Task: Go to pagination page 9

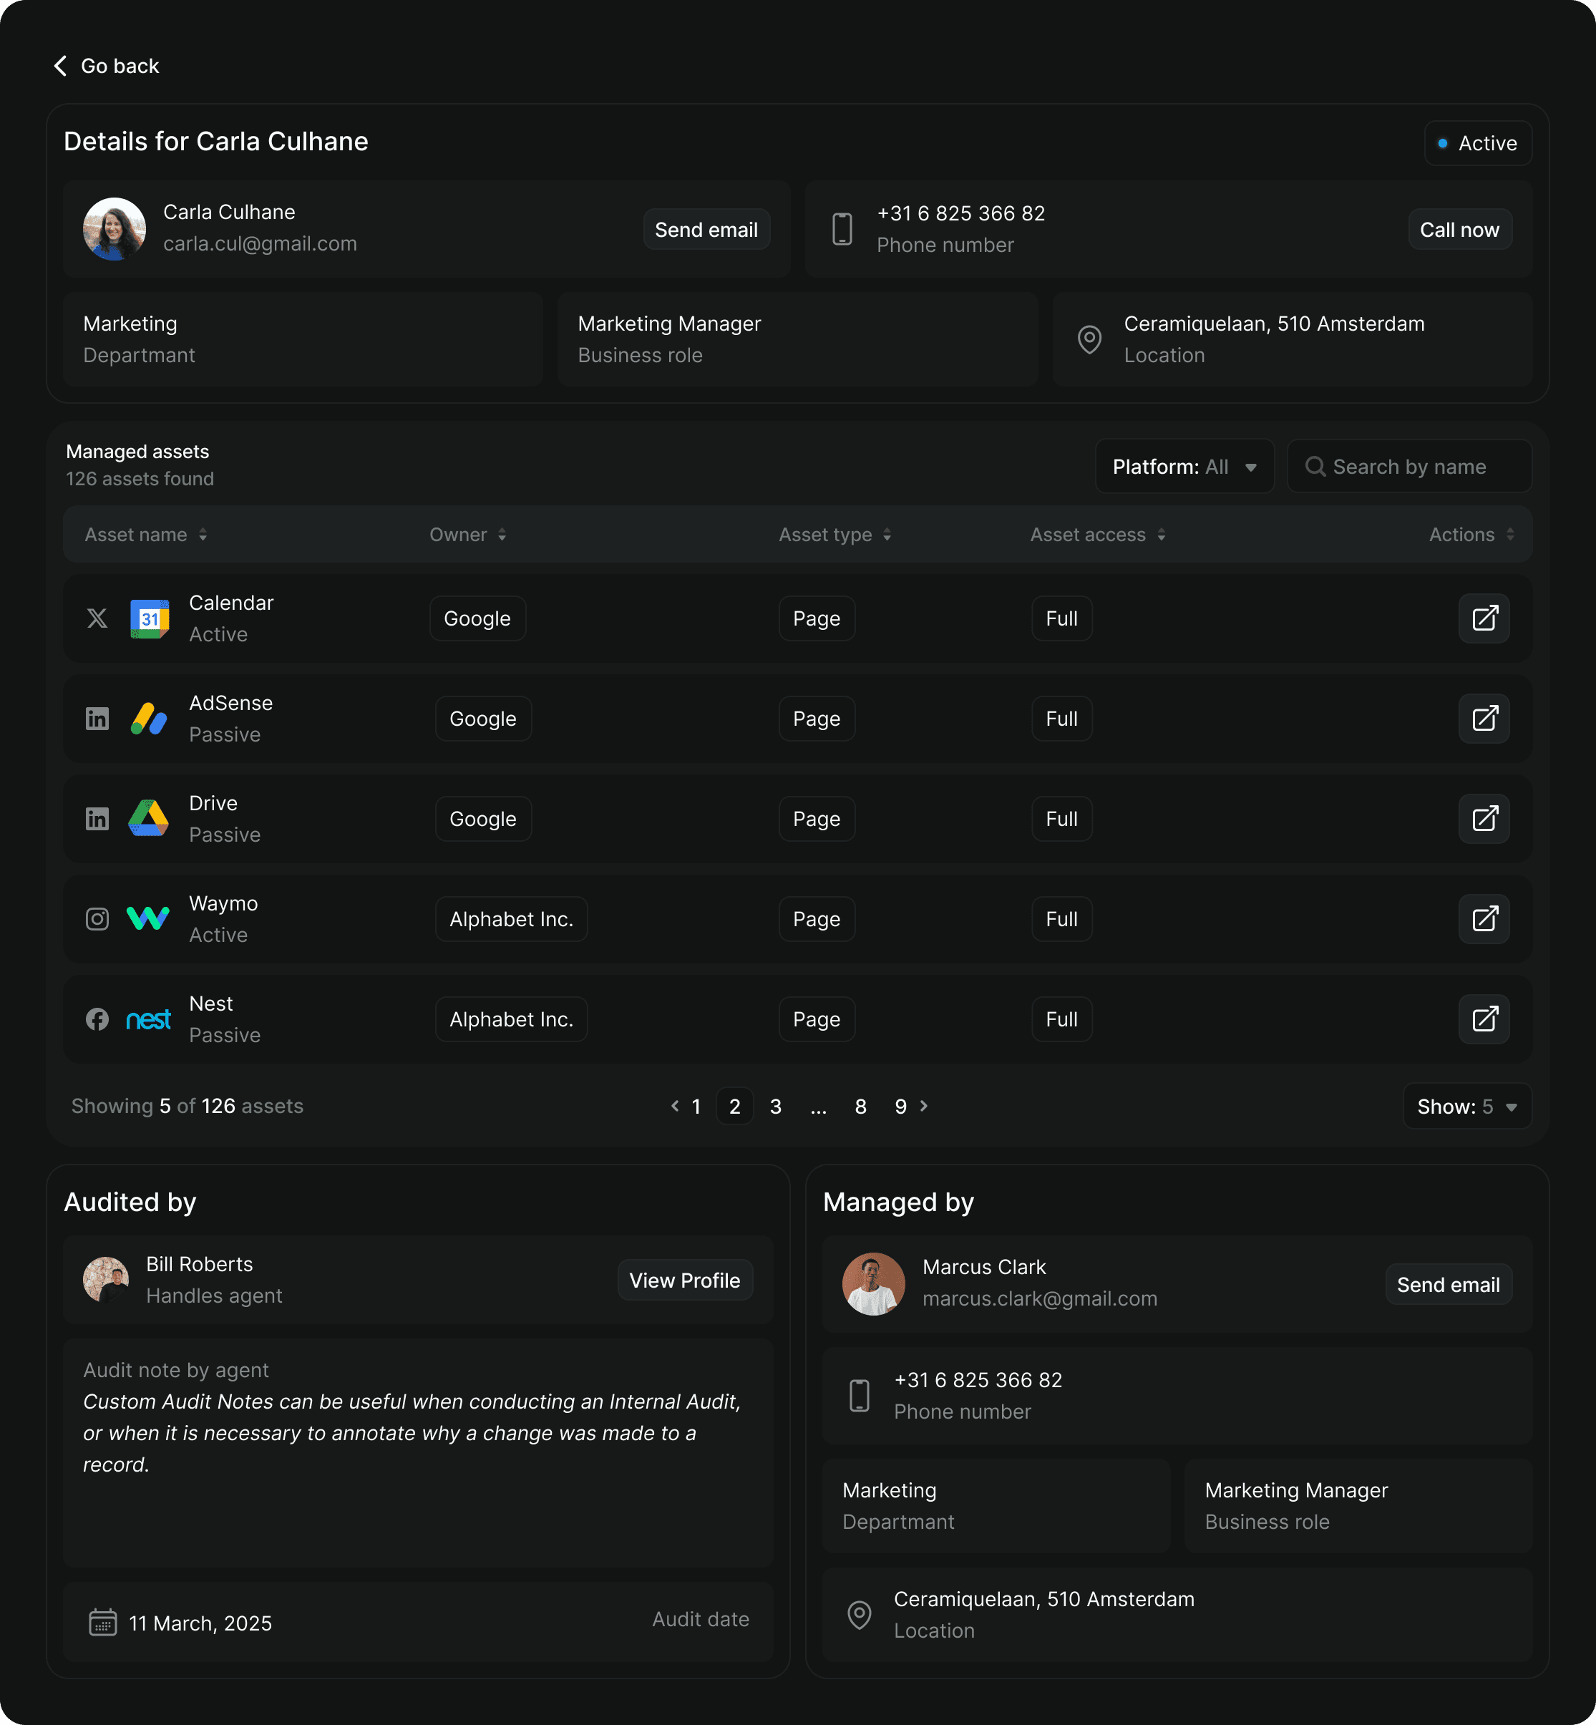Action: pos(901,1107)
